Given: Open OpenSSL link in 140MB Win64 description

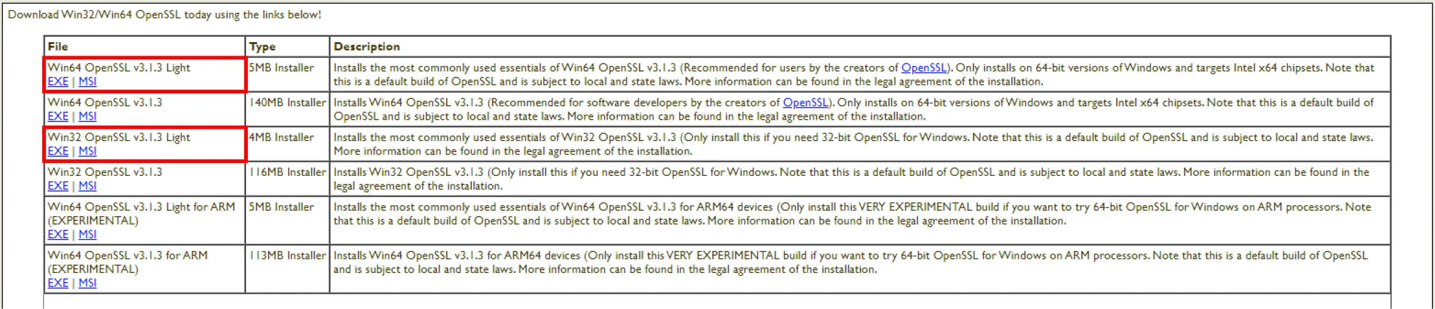Looking at the screenshot, I should pyautogui.click(x=806, y=103).
